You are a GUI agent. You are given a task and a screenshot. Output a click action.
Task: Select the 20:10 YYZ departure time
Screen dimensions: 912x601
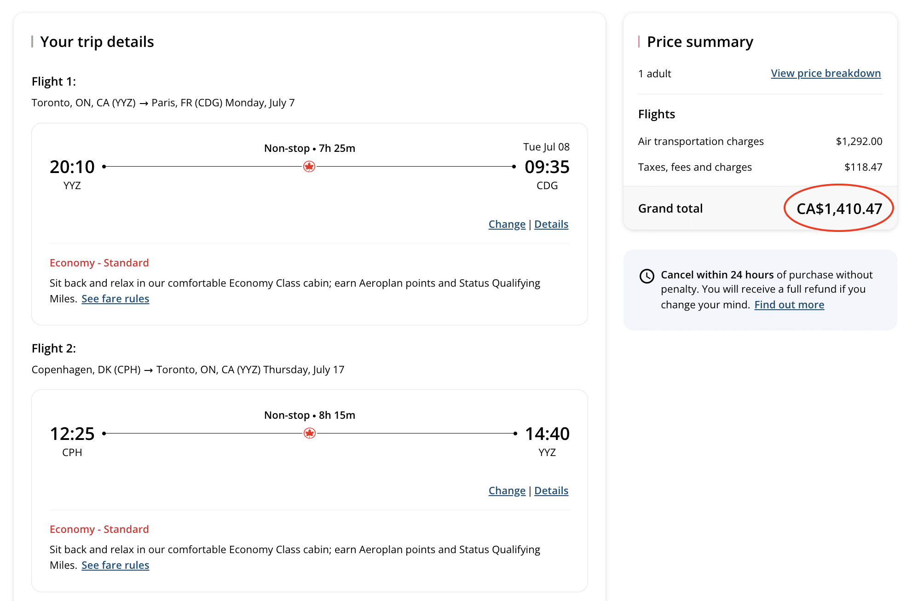point(72,167)
